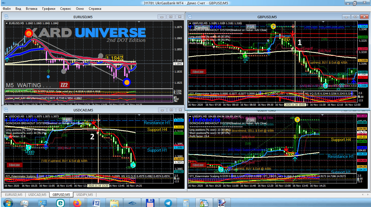Click the cyan 1.3123 price label on USDCAD axis
371x207 pixels.
[179, 120]
